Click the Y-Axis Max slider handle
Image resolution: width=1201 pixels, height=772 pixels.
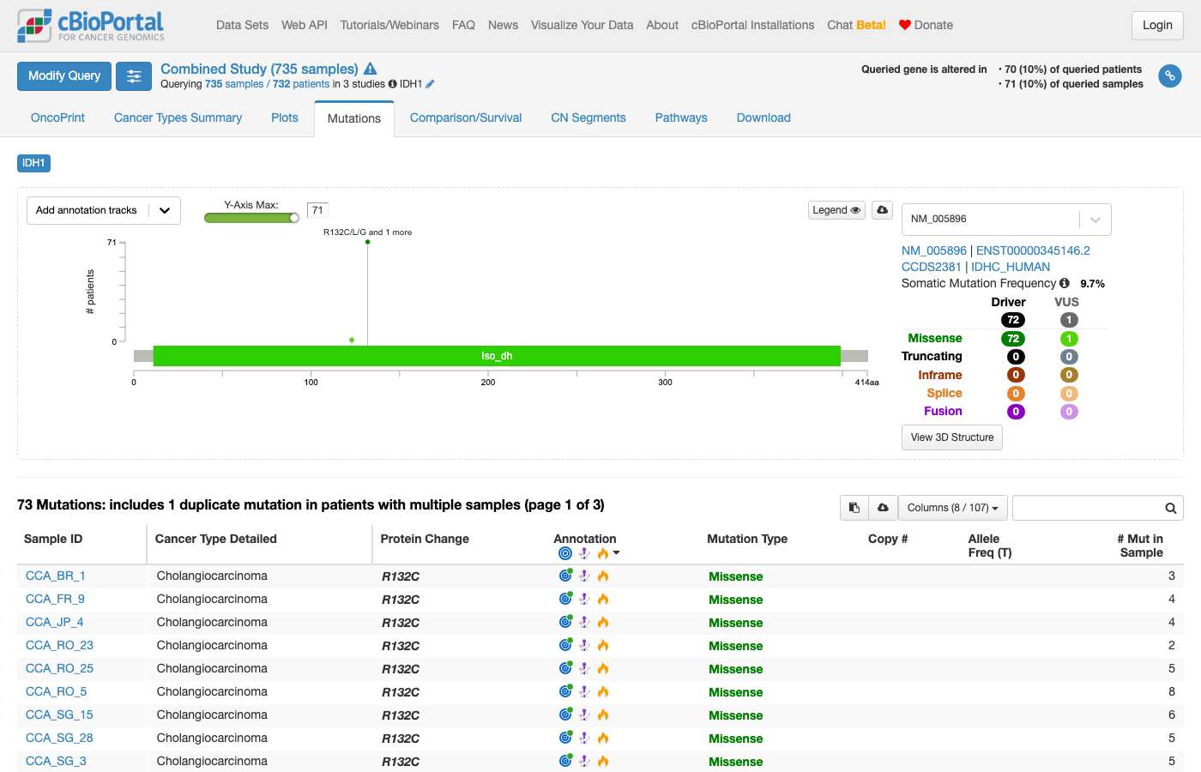[294, 218]
